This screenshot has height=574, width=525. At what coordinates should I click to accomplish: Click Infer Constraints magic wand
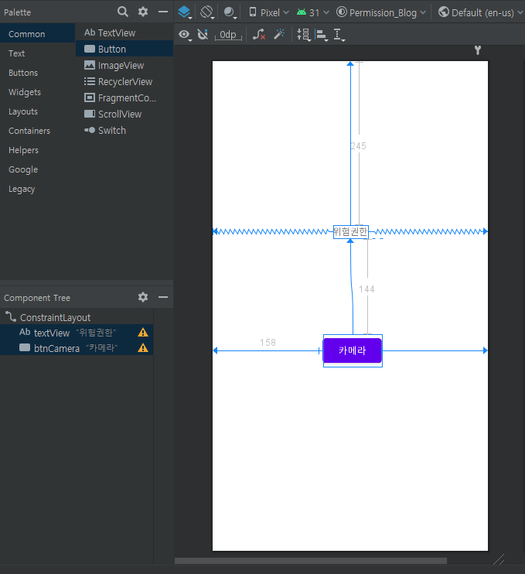(x=279, y=34)
